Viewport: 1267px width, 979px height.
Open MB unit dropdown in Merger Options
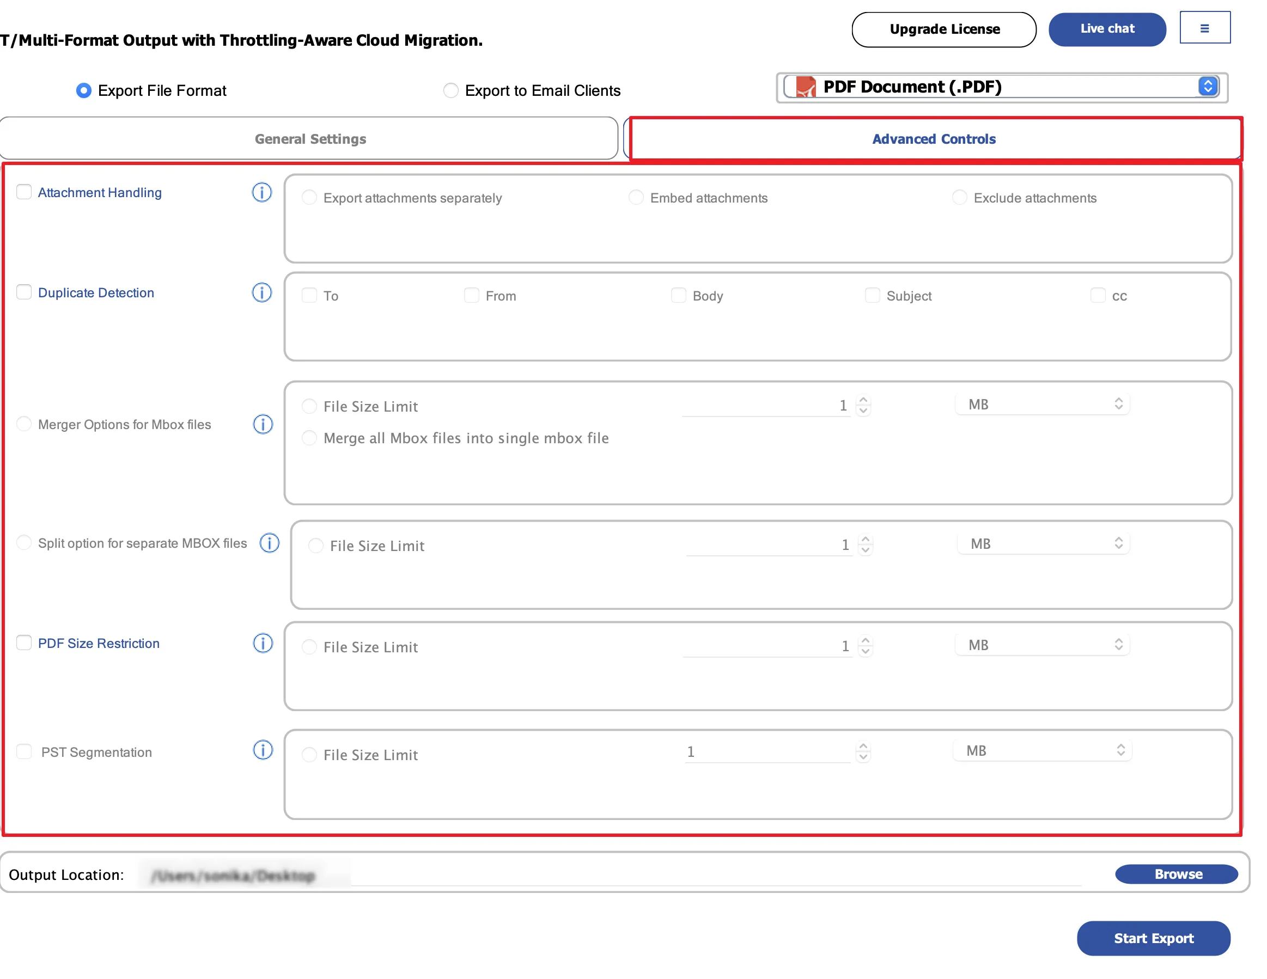[x=1042, y=404]
